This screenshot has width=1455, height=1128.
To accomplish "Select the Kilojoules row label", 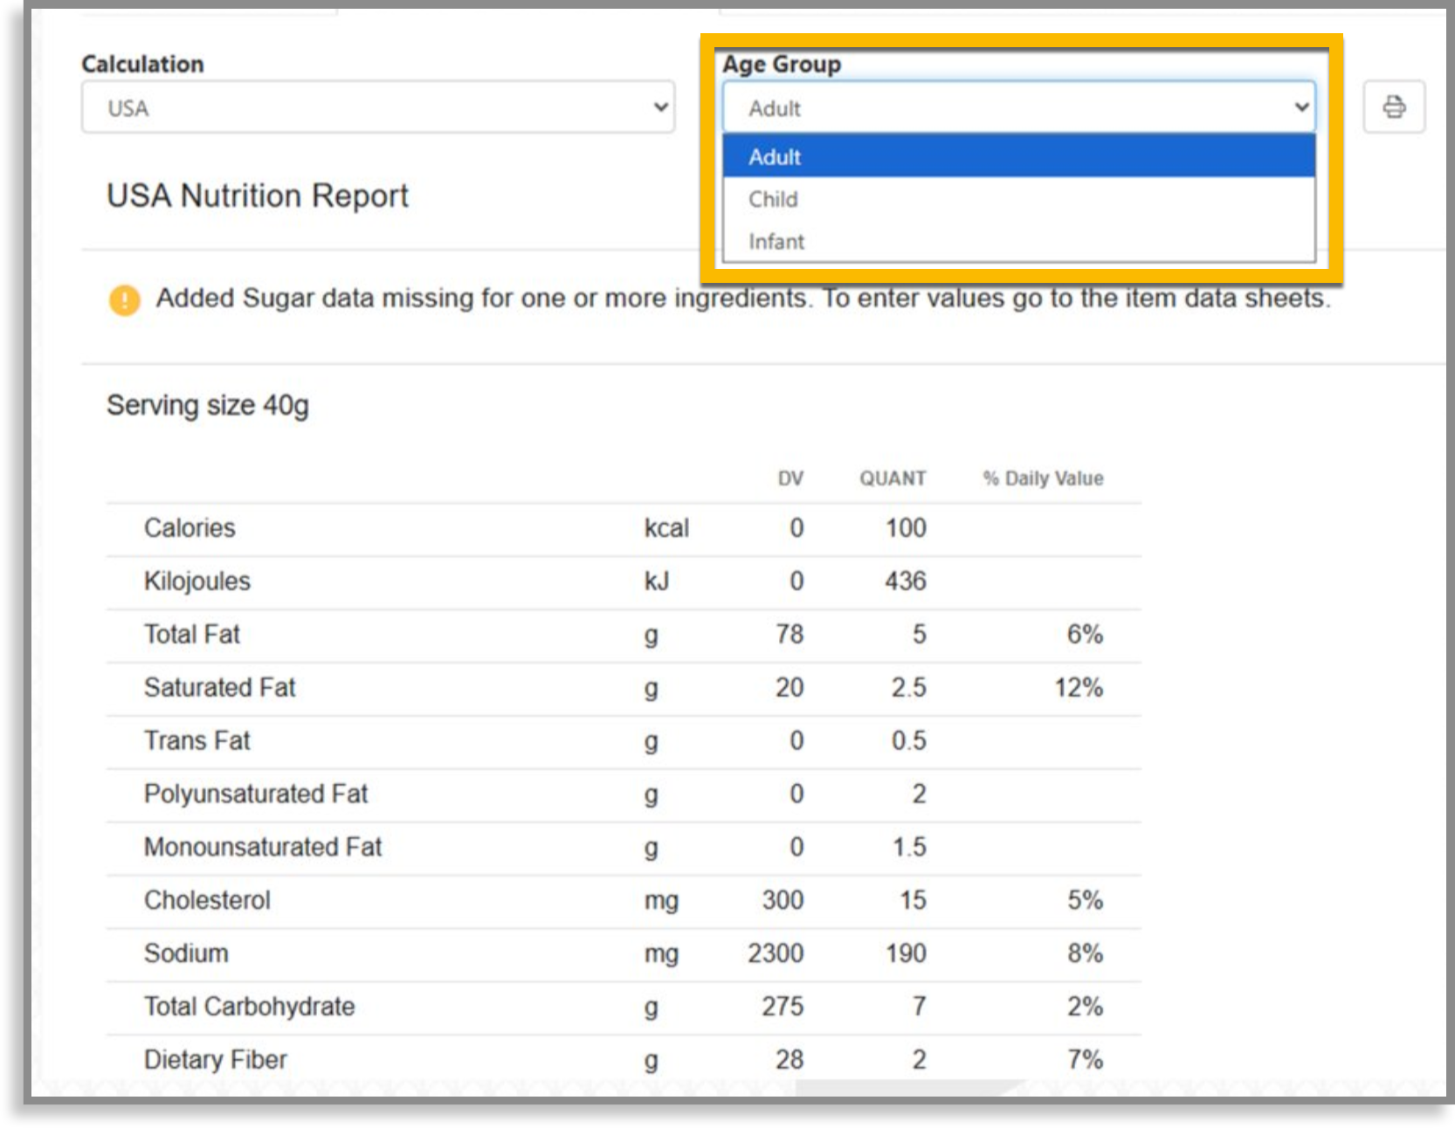I will click(197, 581).
